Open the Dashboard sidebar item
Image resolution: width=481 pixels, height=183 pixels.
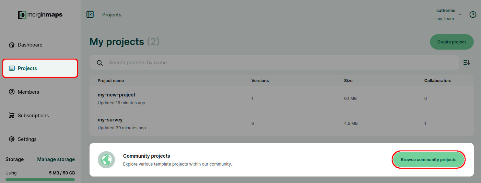(x=40, y=45)
